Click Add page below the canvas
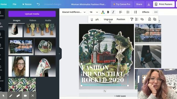The height and width of the screenshot is (99, 177). point(120,96)
